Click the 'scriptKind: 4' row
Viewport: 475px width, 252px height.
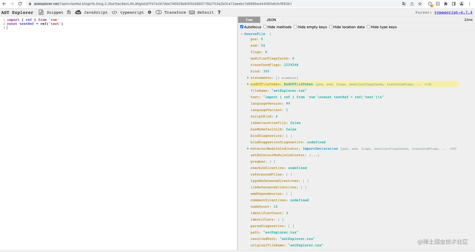tap(264, 116)
